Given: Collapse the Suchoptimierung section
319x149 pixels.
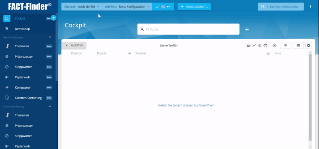Looking at the screenshot, I should tap(50, 106).
